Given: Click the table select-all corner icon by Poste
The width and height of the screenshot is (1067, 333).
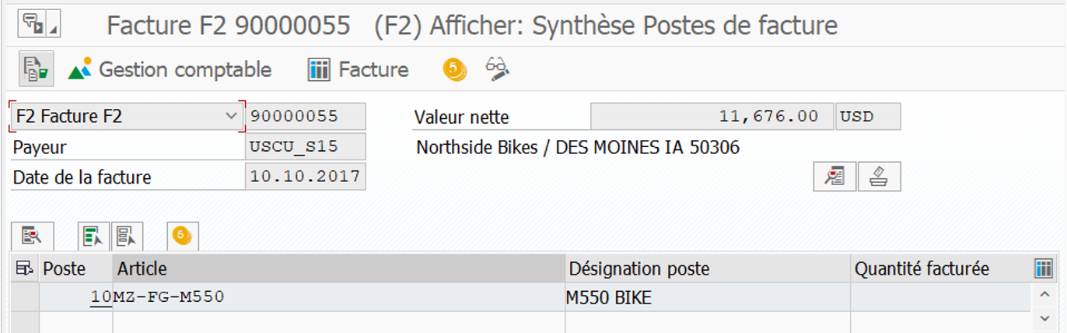Looking at the screenshot, I should 25,269.
